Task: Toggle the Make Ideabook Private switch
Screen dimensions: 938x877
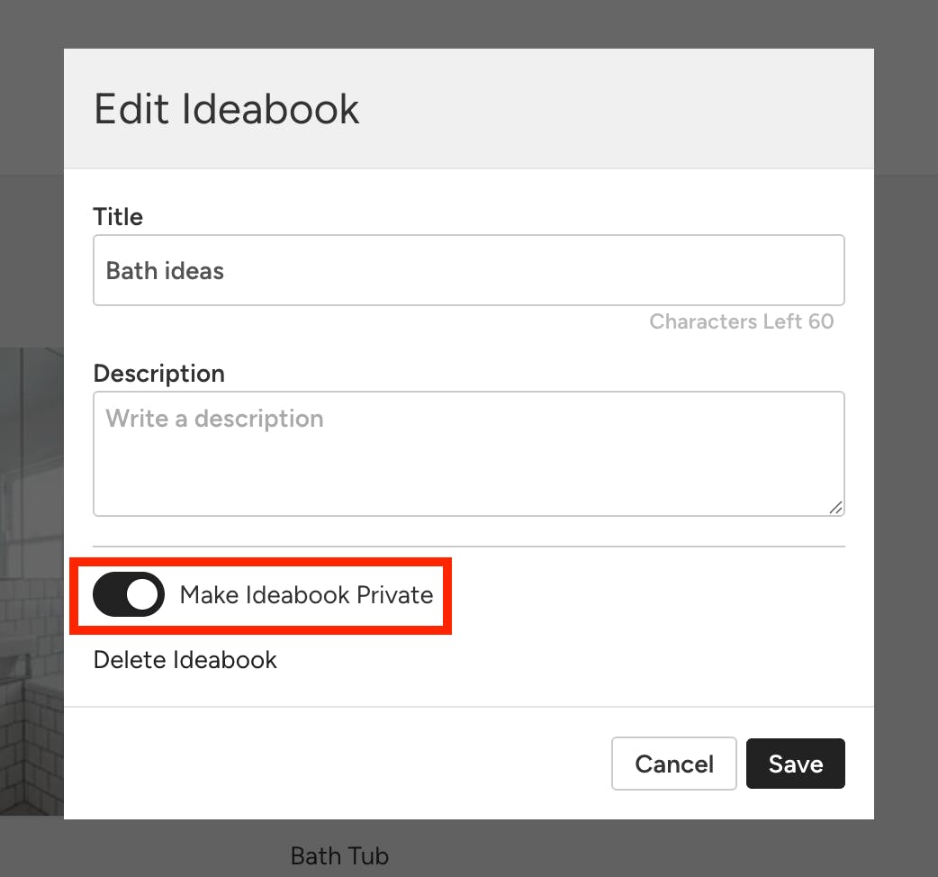Action: pos(129,594)
